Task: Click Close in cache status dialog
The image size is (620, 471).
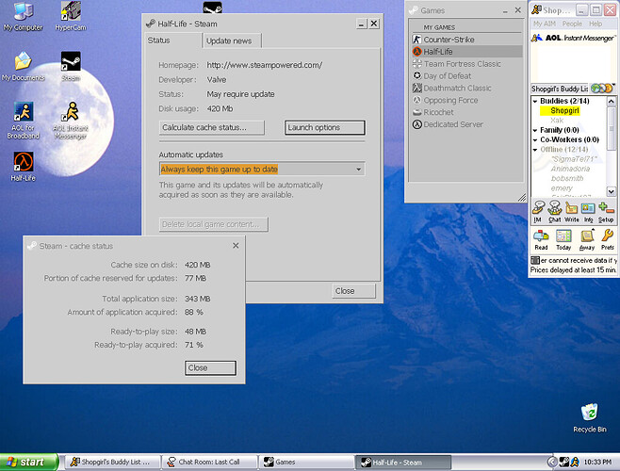Action: (210, 367)
